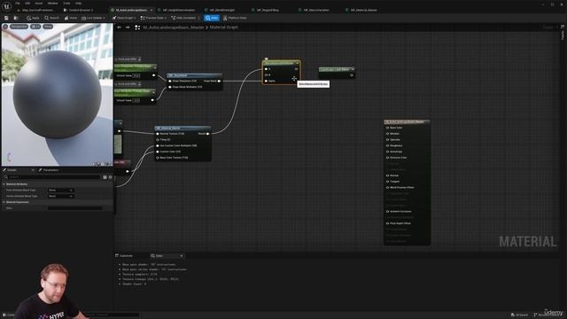
Task: Click M_AutoLandscapeBasic_Master in the breadcrumb
Action: (x=174, y=27)
